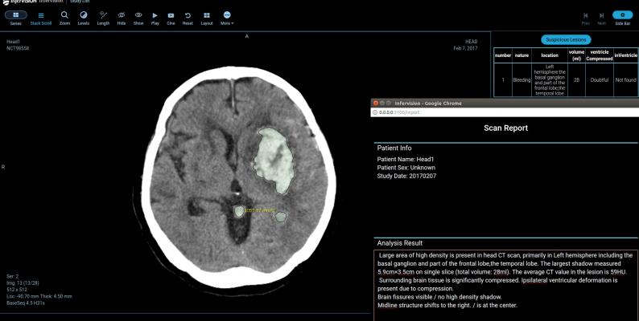Play the image stack

[x=155, y=18]
